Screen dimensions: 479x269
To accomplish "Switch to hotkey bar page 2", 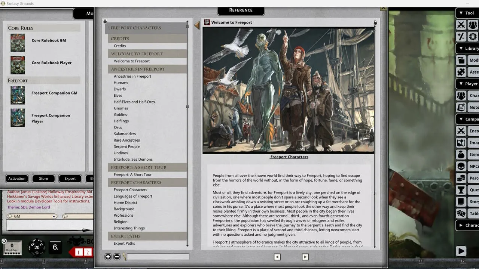I will tap(87, 252).
